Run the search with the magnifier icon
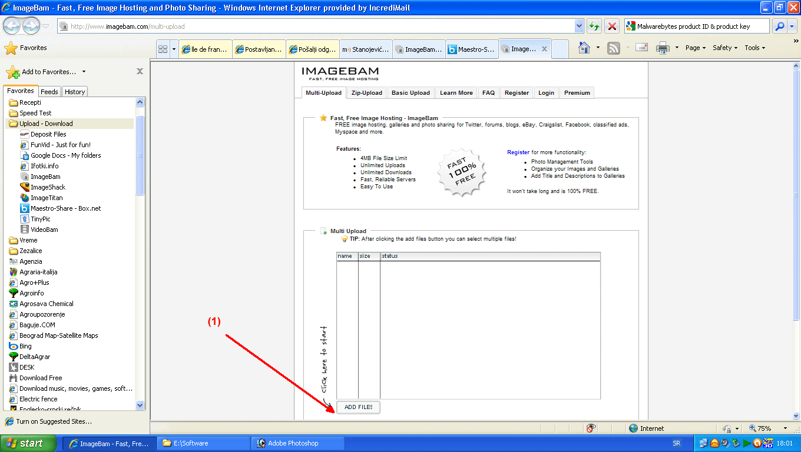This screenshot has width=801, height=452. tap(779, 26)
